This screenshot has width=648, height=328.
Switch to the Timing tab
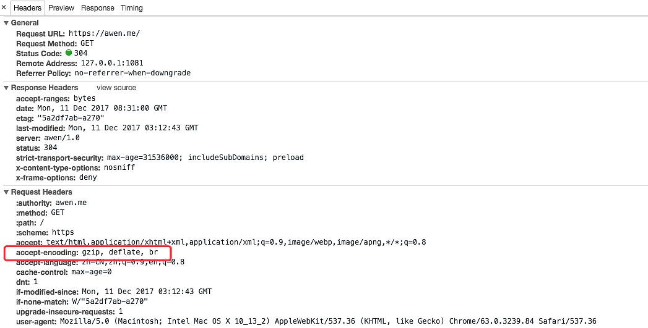(x=132, y=8)
